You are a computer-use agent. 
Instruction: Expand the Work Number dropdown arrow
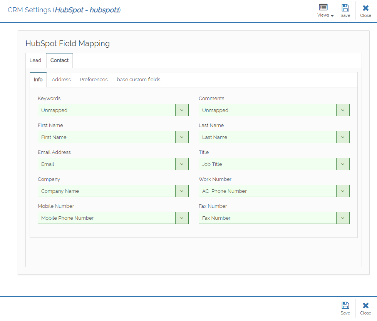coord(343,191)
